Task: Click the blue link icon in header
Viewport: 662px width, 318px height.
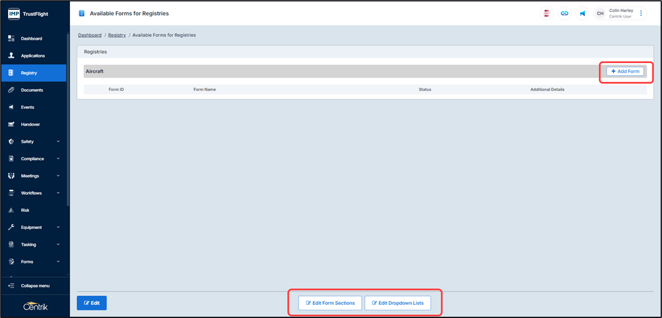Action: [564, 13]
